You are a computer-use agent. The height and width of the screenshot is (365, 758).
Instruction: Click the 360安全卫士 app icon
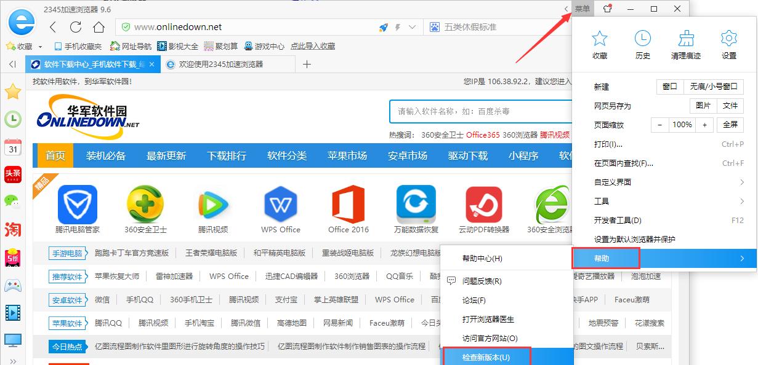pos(145,205)
